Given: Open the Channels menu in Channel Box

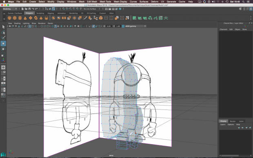Looking at the screenshot, I should pyautogui.click(x=224, y=29).
